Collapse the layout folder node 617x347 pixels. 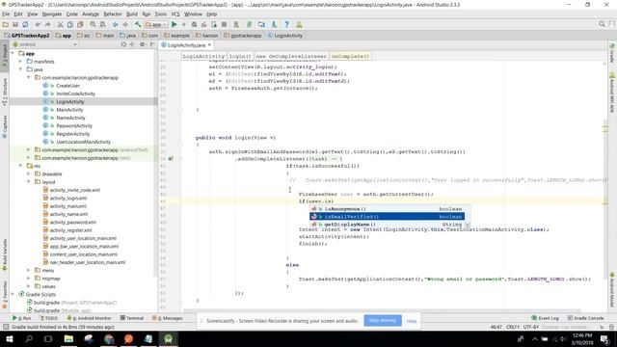pyautogui.click(x=28, y=182)
